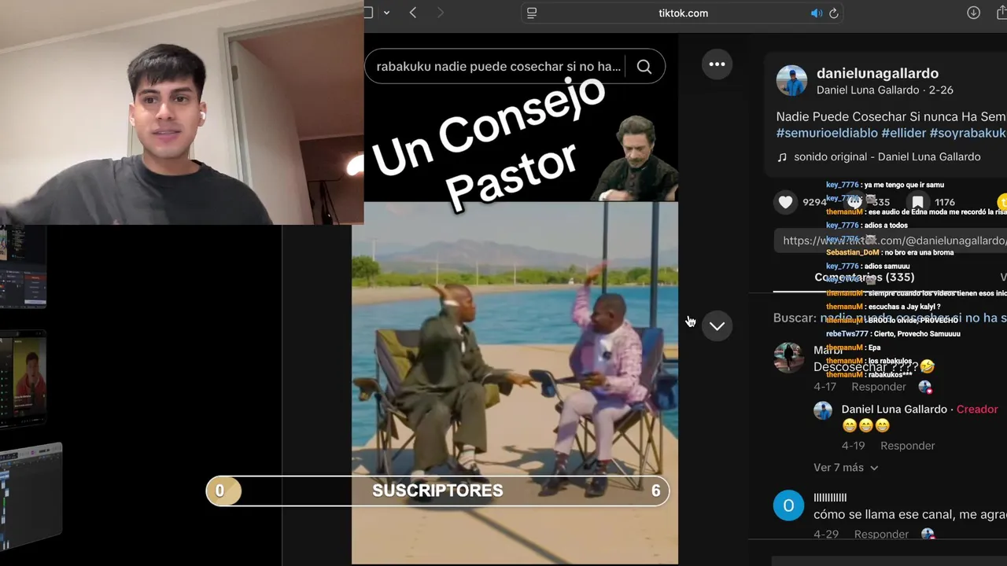Select the top dark window thumbnail

[23, 267]
